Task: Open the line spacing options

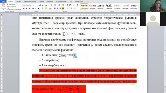Action: [67, 9]
